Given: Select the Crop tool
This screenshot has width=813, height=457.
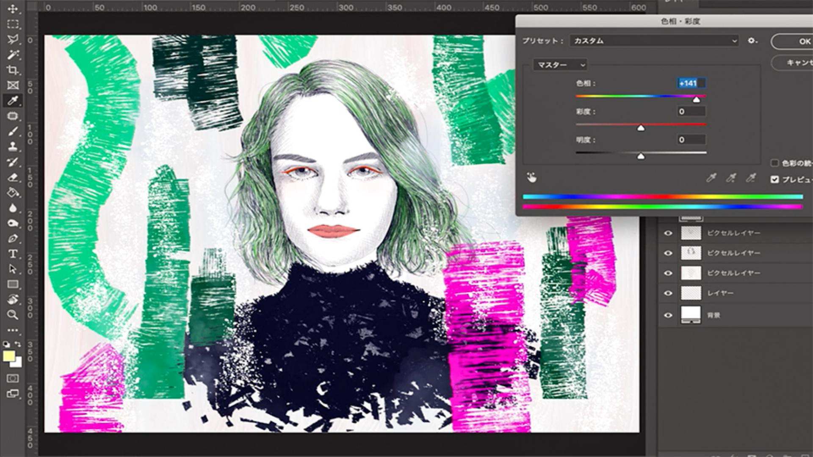Looking at the screenshot, I should (13, 70).
